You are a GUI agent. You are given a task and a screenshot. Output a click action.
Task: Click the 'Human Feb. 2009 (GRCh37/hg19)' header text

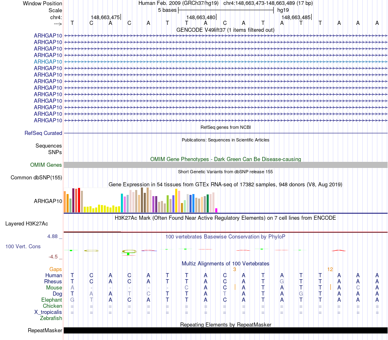click(x=178, y=3)
